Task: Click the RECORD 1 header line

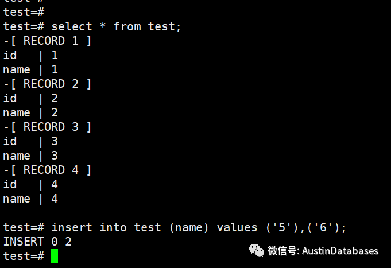Action: [47, 41]
